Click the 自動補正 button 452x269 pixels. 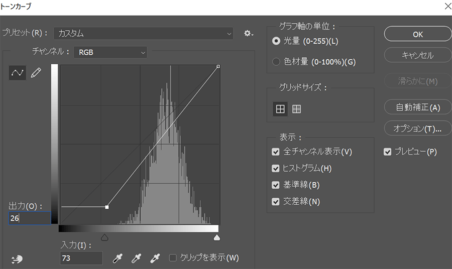point(418,107)
